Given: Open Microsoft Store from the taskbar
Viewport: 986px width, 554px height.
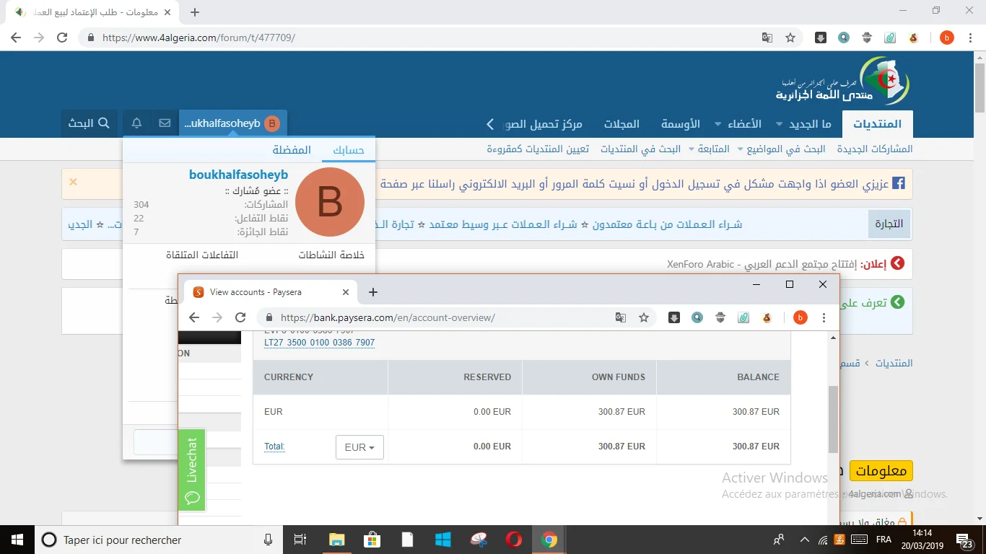Looking at the screenshot, I should 372,540.
